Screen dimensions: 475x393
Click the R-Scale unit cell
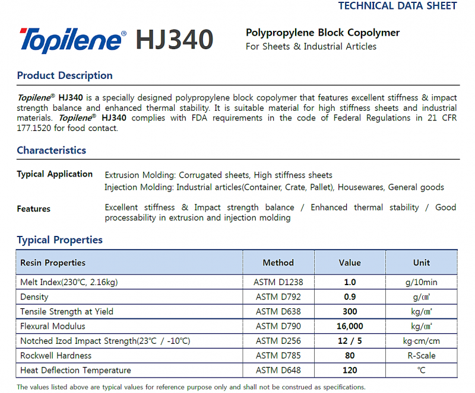tap(422, 356)
